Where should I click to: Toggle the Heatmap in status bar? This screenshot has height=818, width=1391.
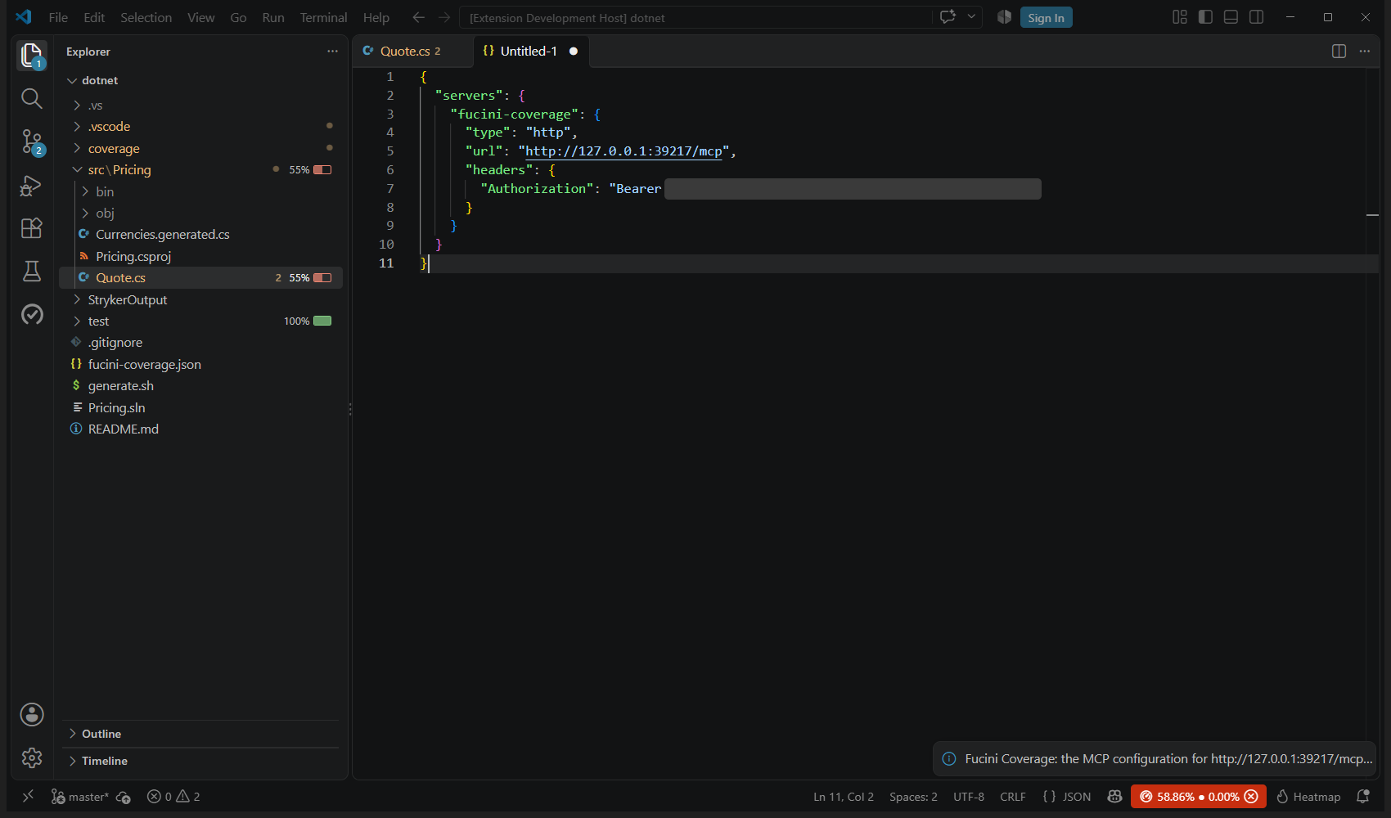click(x=1308, y=796)
